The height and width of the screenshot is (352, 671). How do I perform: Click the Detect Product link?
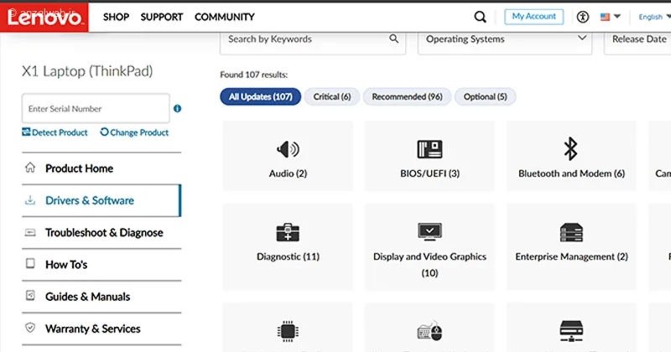pyautogui.click(x=55, y=132)
